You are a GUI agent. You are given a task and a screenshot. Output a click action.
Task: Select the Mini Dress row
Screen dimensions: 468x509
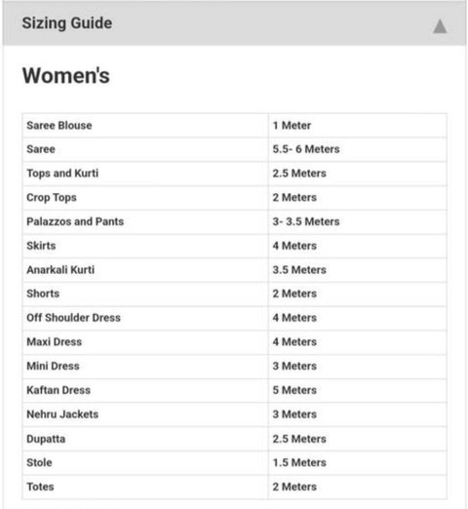(234, 366)
